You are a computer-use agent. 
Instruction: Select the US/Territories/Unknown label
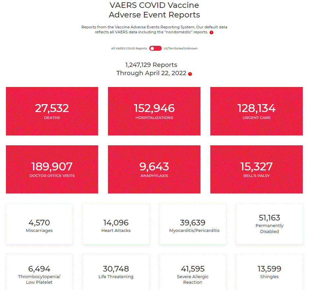[x=181, y=48]
